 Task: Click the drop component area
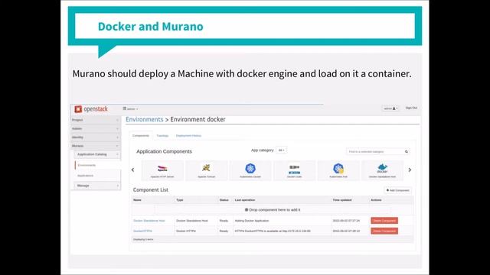click(273, 210)
